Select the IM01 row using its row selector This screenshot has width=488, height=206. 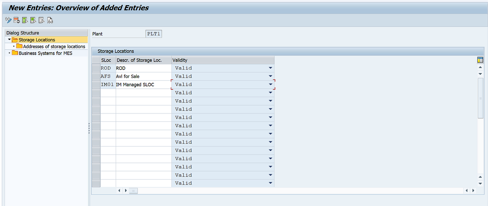[96, 85]
